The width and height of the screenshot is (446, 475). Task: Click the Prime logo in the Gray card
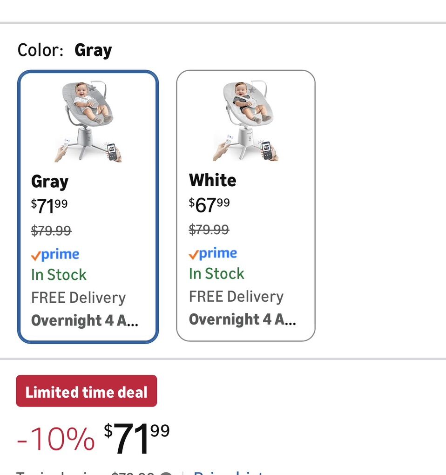tap(55, 254)
